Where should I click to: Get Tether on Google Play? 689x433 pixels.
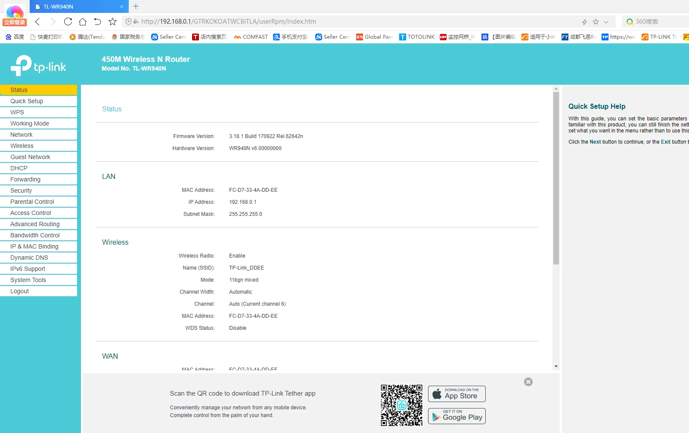tap(457, 416)
